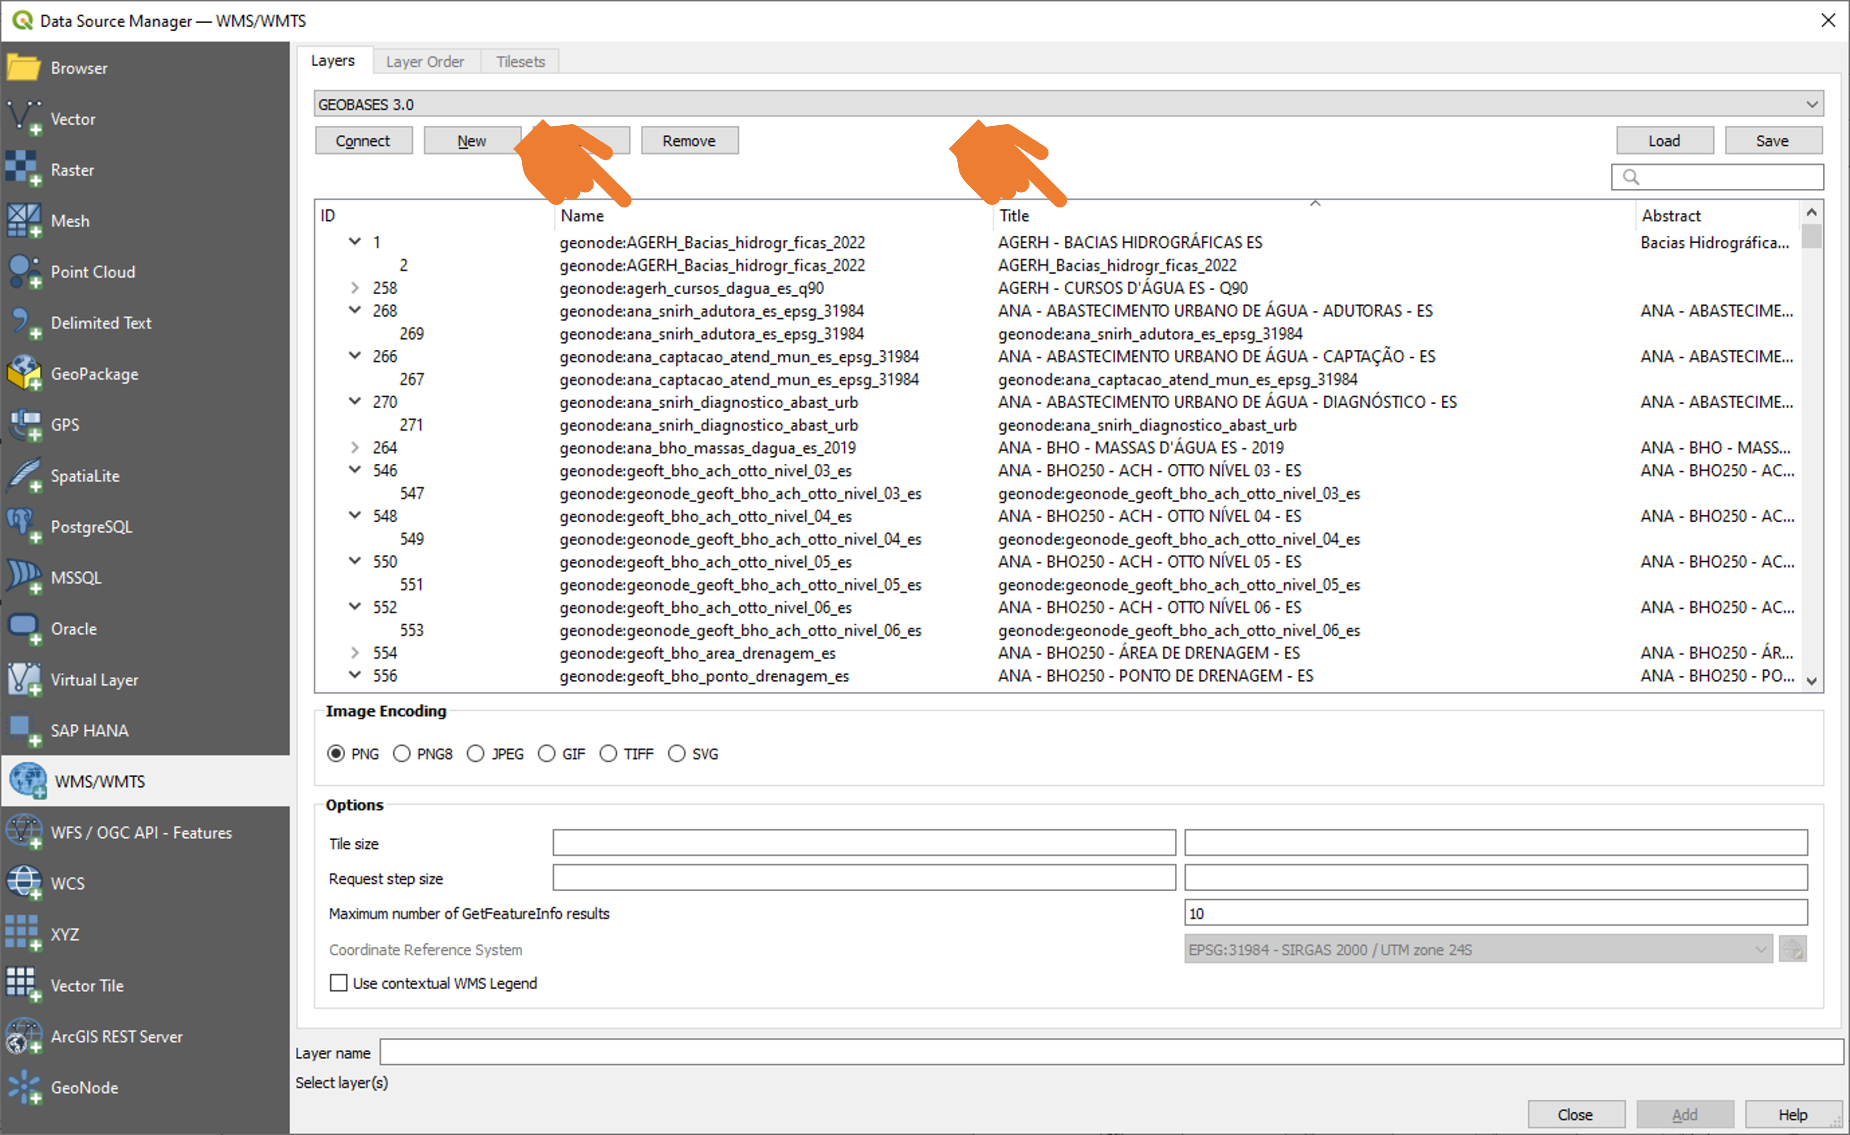Collapse layer row ID 268
This screenshot has width=1850, height=1135.
355,310
